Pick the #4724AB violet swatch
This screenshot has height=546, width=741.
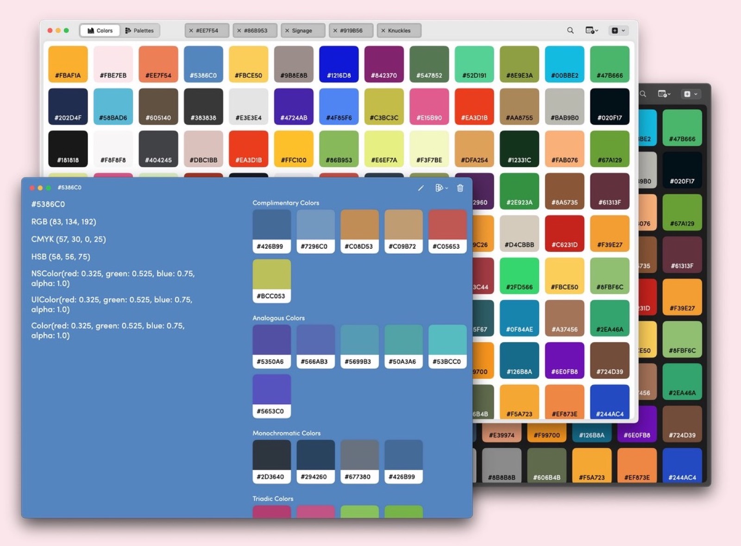click(x=294, y=107)
